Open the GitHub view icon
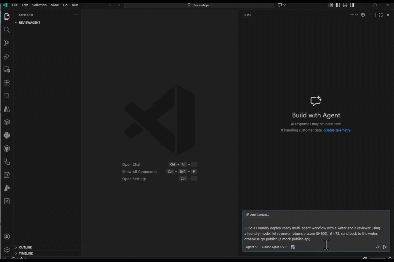The width and height of the screenshot is (394, 262). (x=7, y=149)
